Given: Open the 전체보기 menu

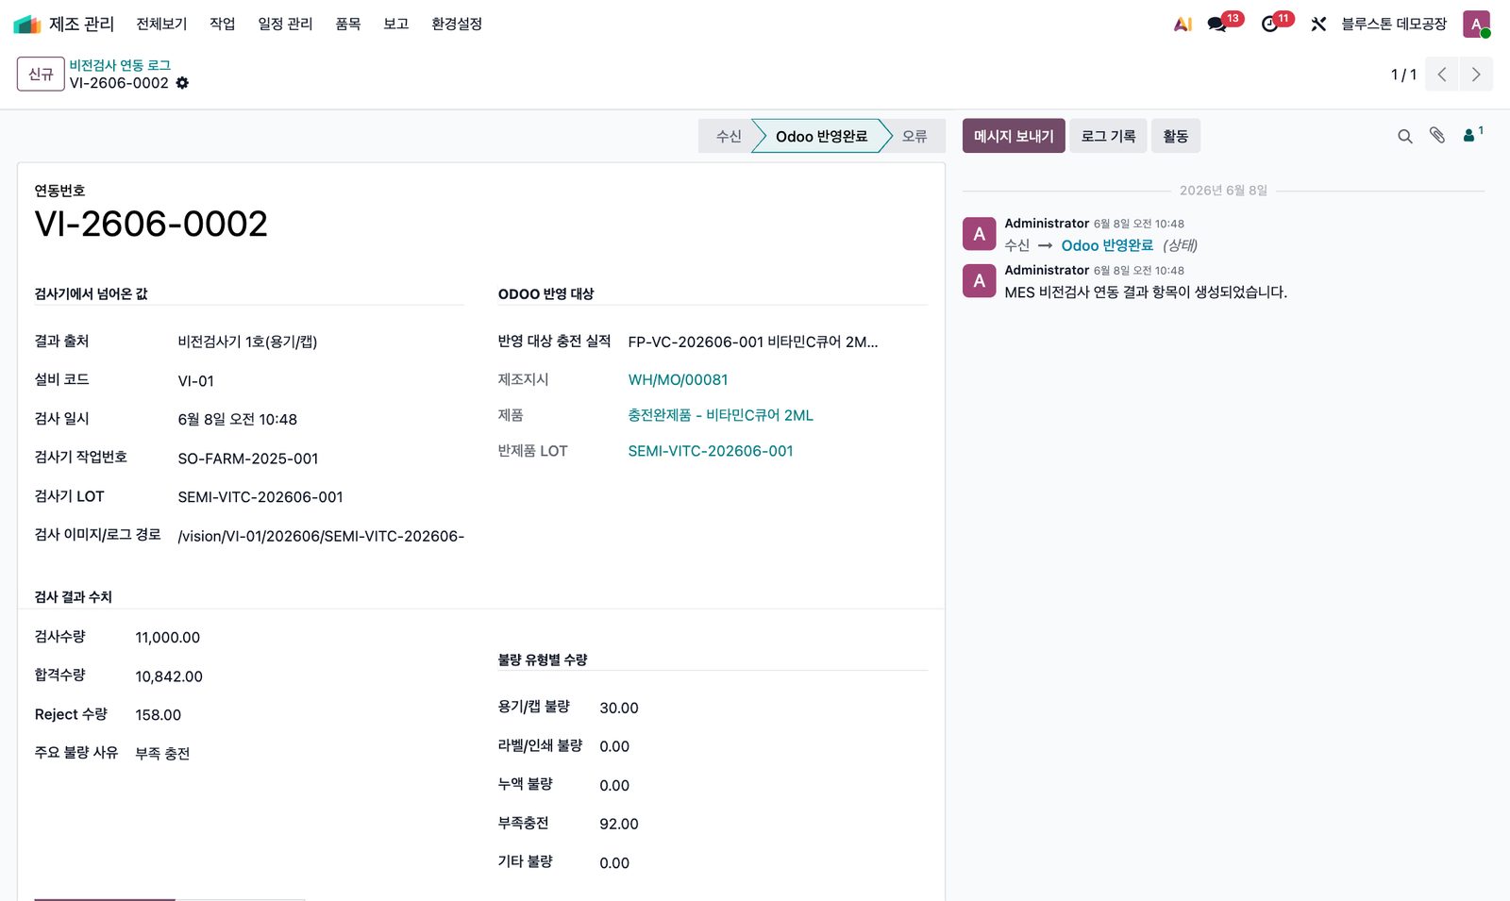Looking at the screenshot, I should coord(161,24).
